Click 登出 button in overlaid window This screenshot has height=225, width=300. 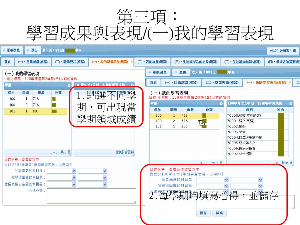click(180, 72)
